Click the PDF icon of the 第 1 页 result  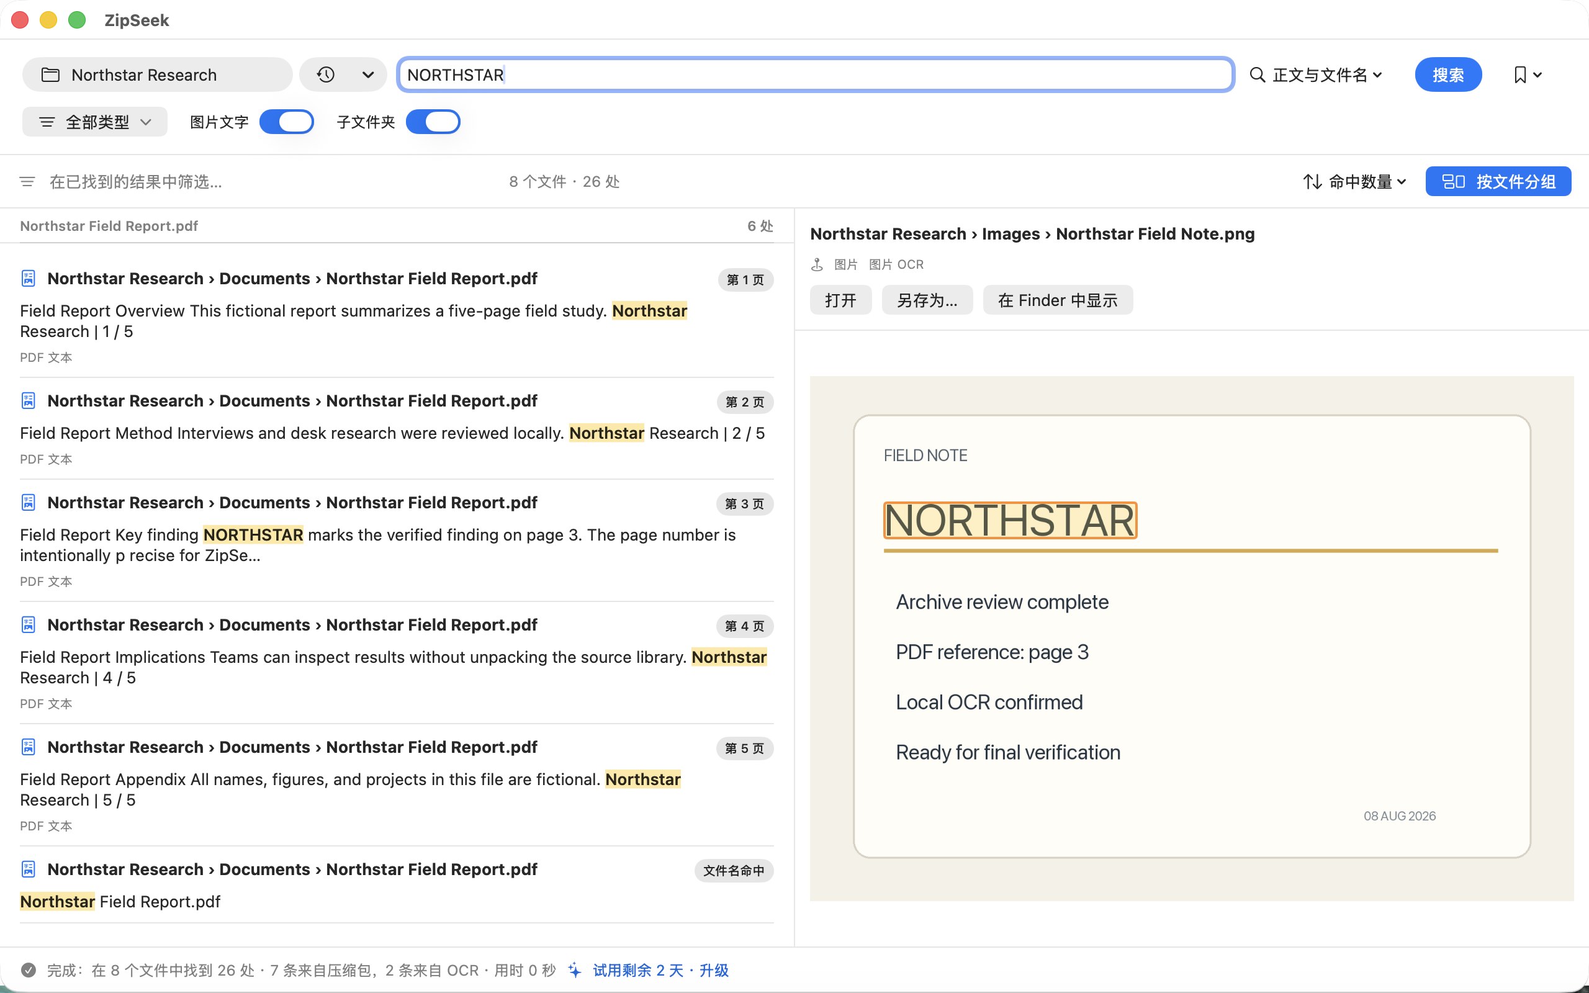point(28,279)
